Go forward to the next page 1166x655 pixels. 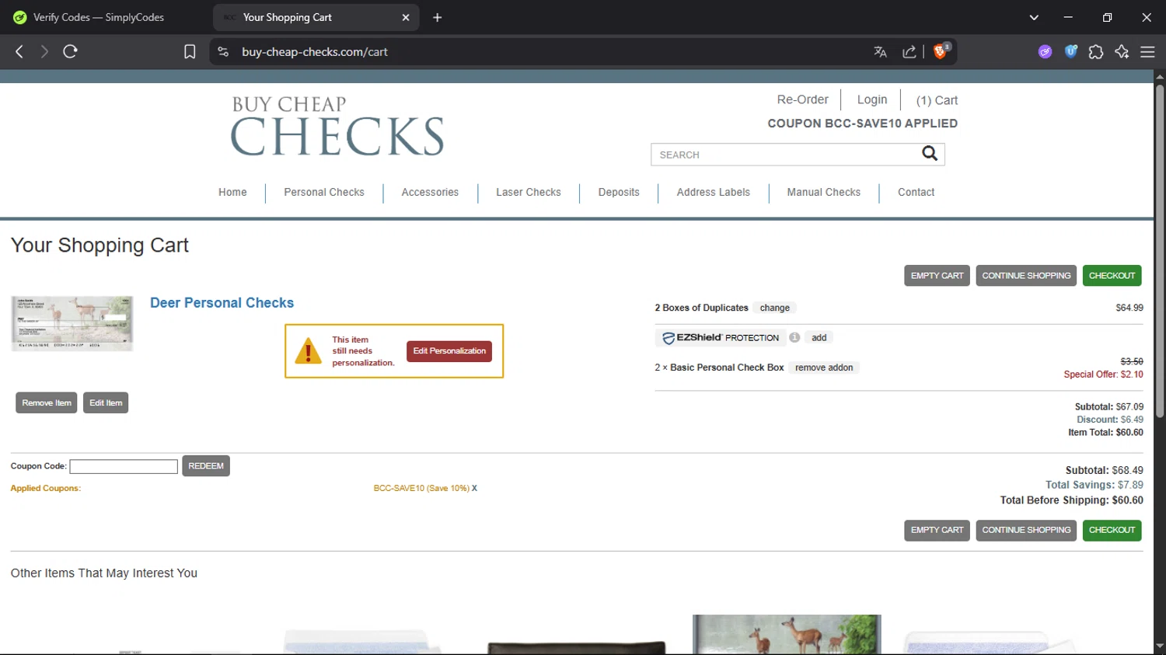(x=44, y=51)
